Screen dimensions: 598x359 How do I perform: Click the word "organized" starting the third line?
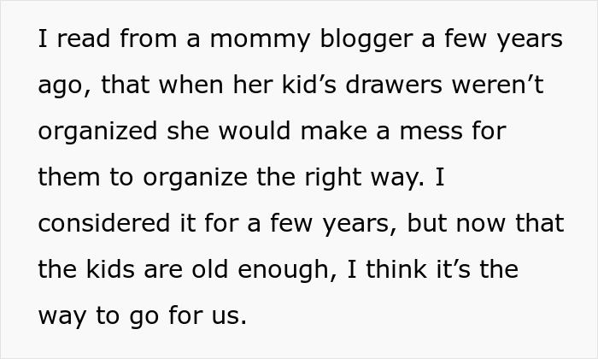click(x=99, y=132)
